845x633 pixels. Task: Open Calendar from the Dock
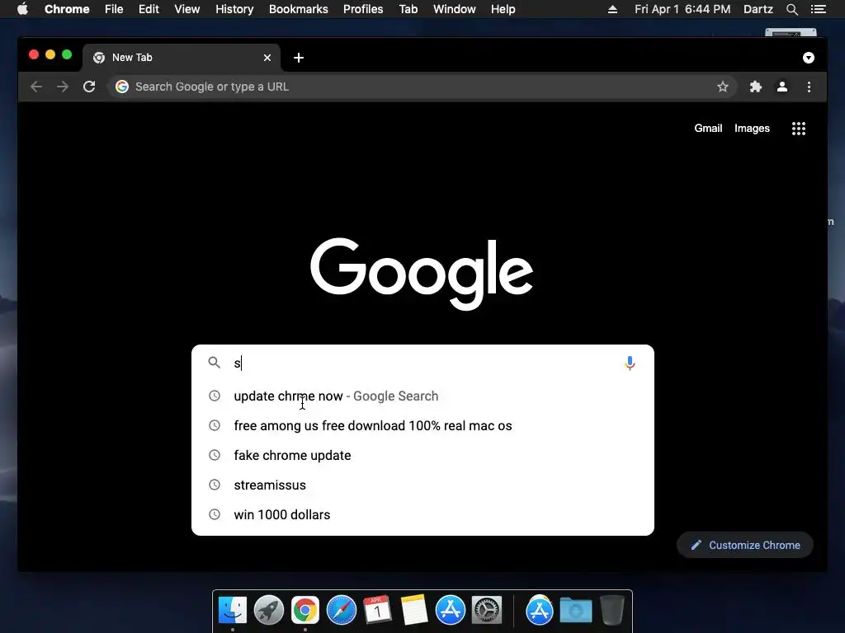(x=378, y=611)
